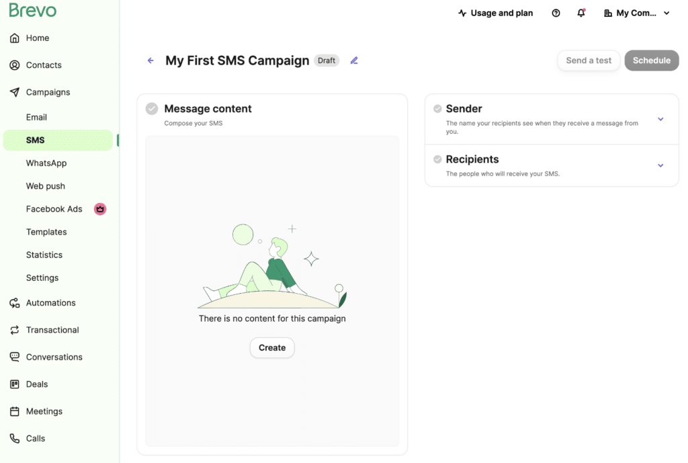
Task: Go to the Email campaigns section
Action: pyautogui.click(x=36, y=117)
